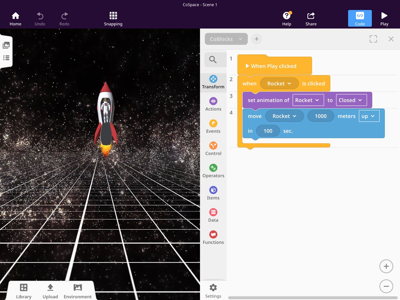This screenshot has height=300, width=400.
Task: Zoom in the code workspace
Action: point(386,266)
